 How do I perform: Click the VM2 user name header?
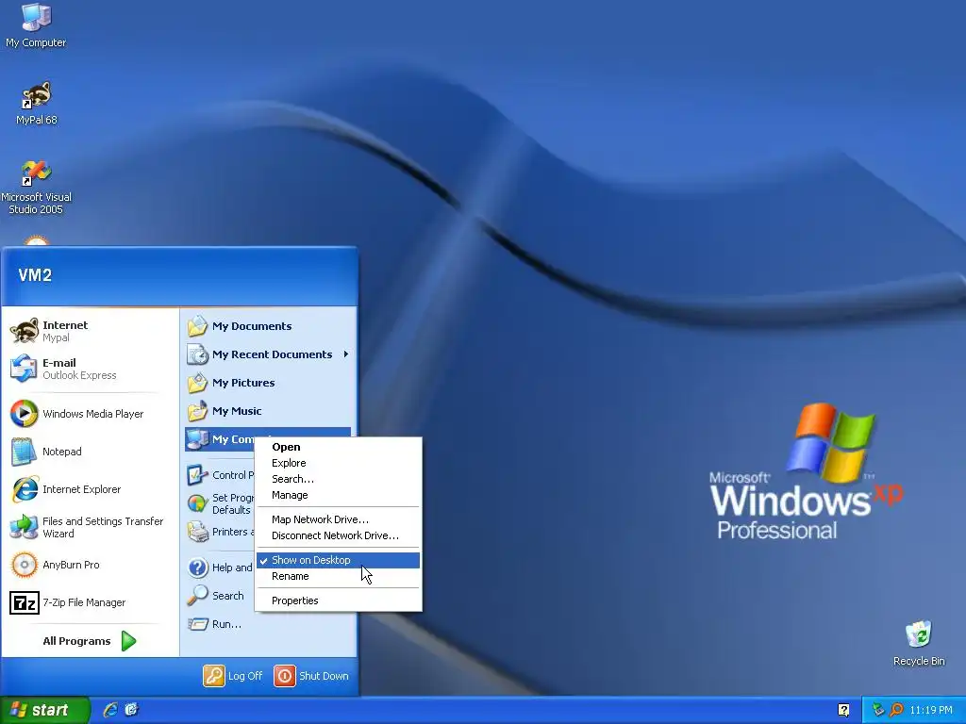click(35, 275)
